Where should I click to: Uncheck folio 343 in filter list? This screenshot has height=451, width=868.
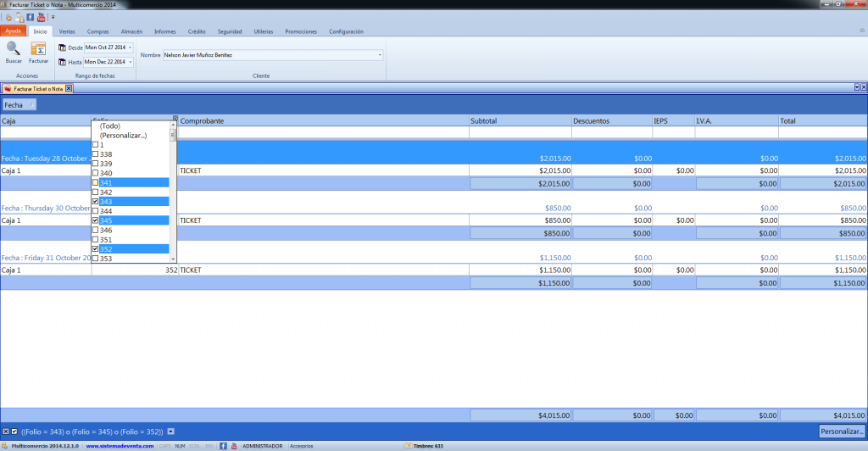(95, 202)
